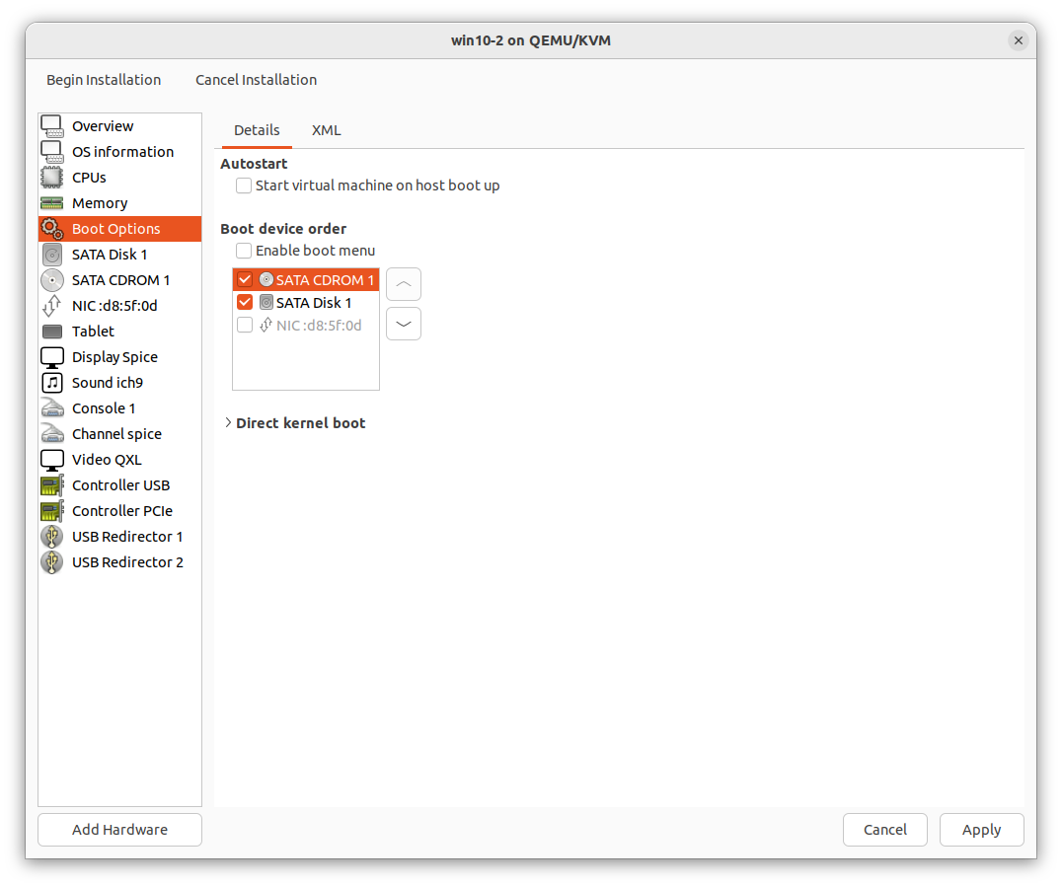Select the SATA CDROM 1 disc icon
The image size is (1062, 887).
51,279
